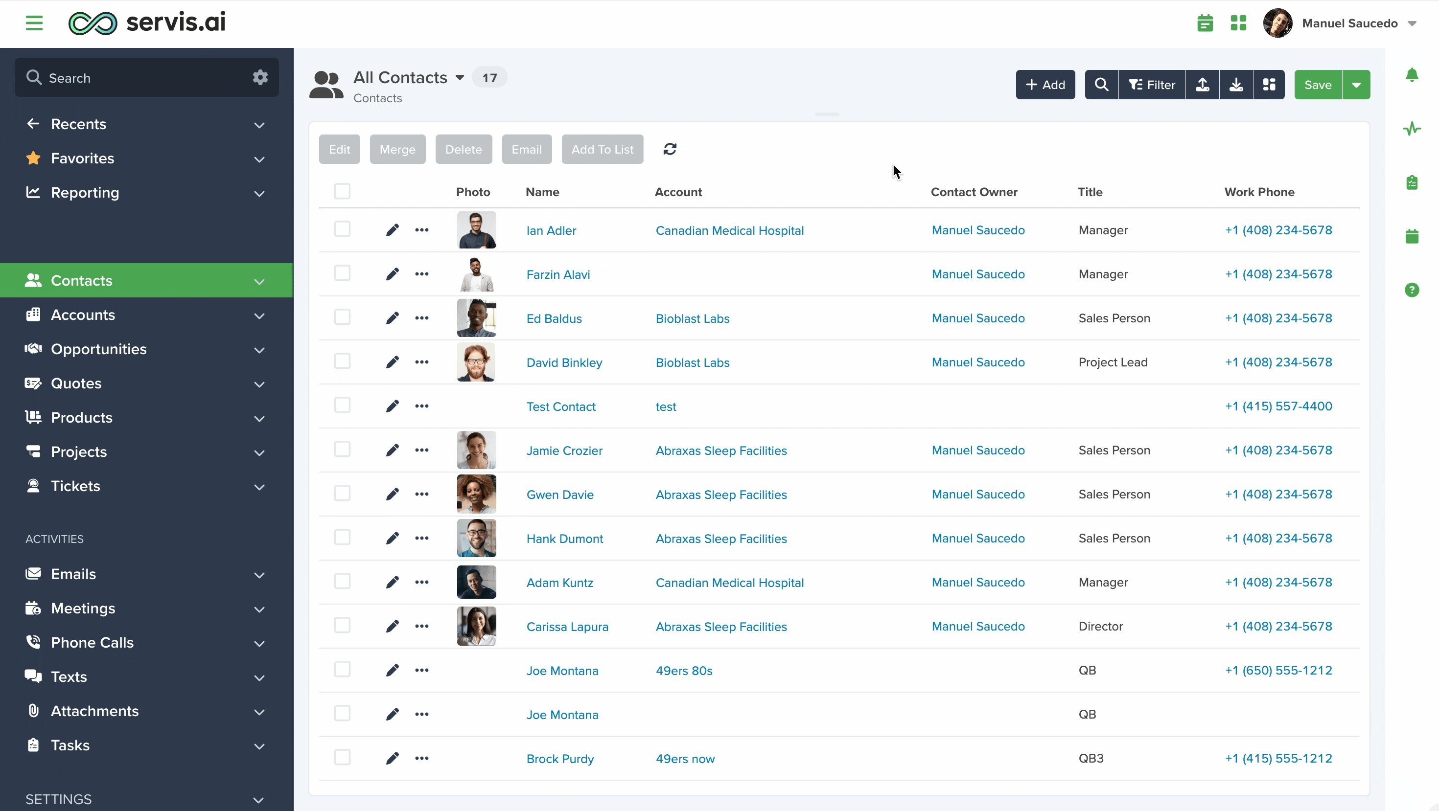
Task: Open the clipboard tasks icon on right rail
Action: point(1412,182)
